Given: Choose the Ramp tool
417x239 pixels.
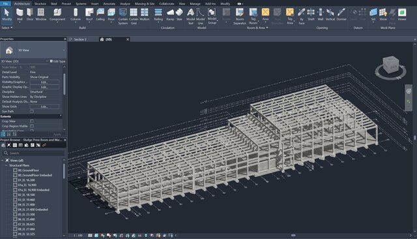Looking at the screenshot, I should [170, 14].
